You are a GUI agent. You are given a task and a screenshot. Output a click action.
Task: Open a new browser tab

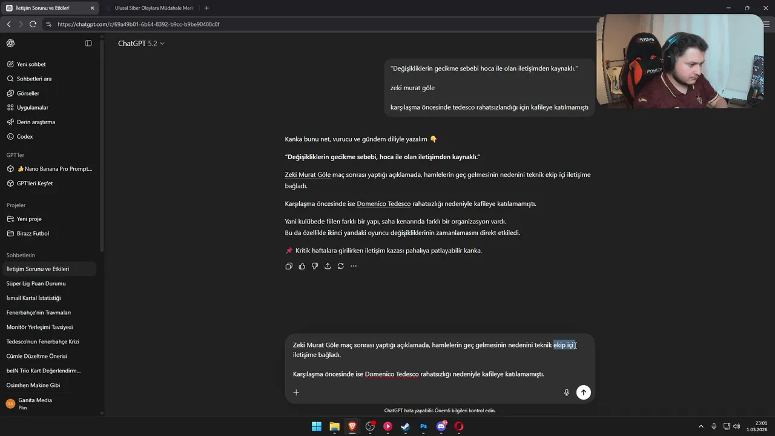[x=206, y=8]
